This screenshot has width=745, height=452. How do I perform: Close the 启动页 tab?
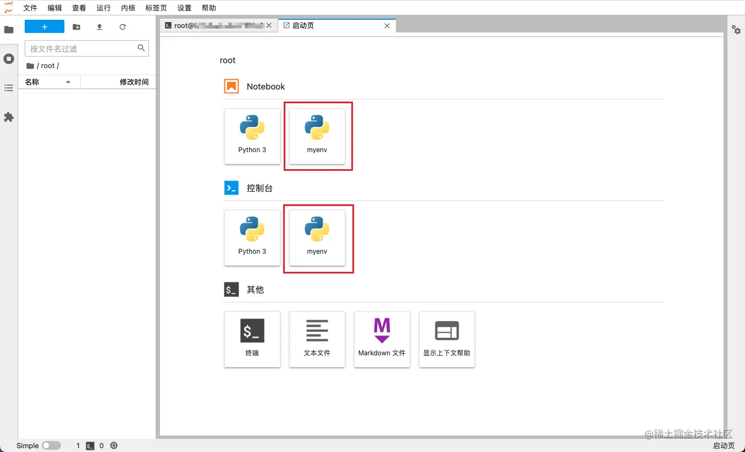pos(387,26)
